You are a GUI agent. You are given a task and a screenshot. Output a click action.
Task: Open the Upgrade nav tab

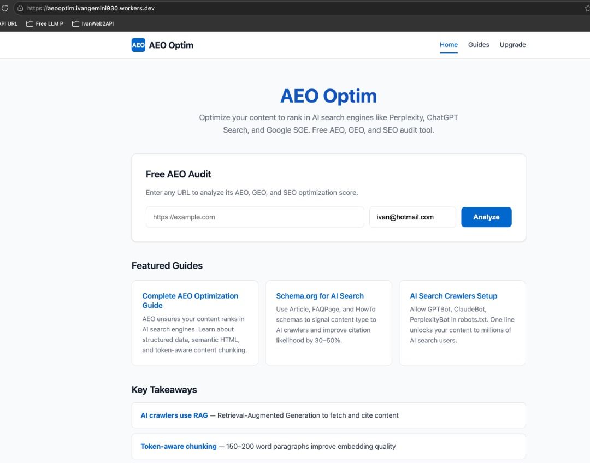point(512,45)
